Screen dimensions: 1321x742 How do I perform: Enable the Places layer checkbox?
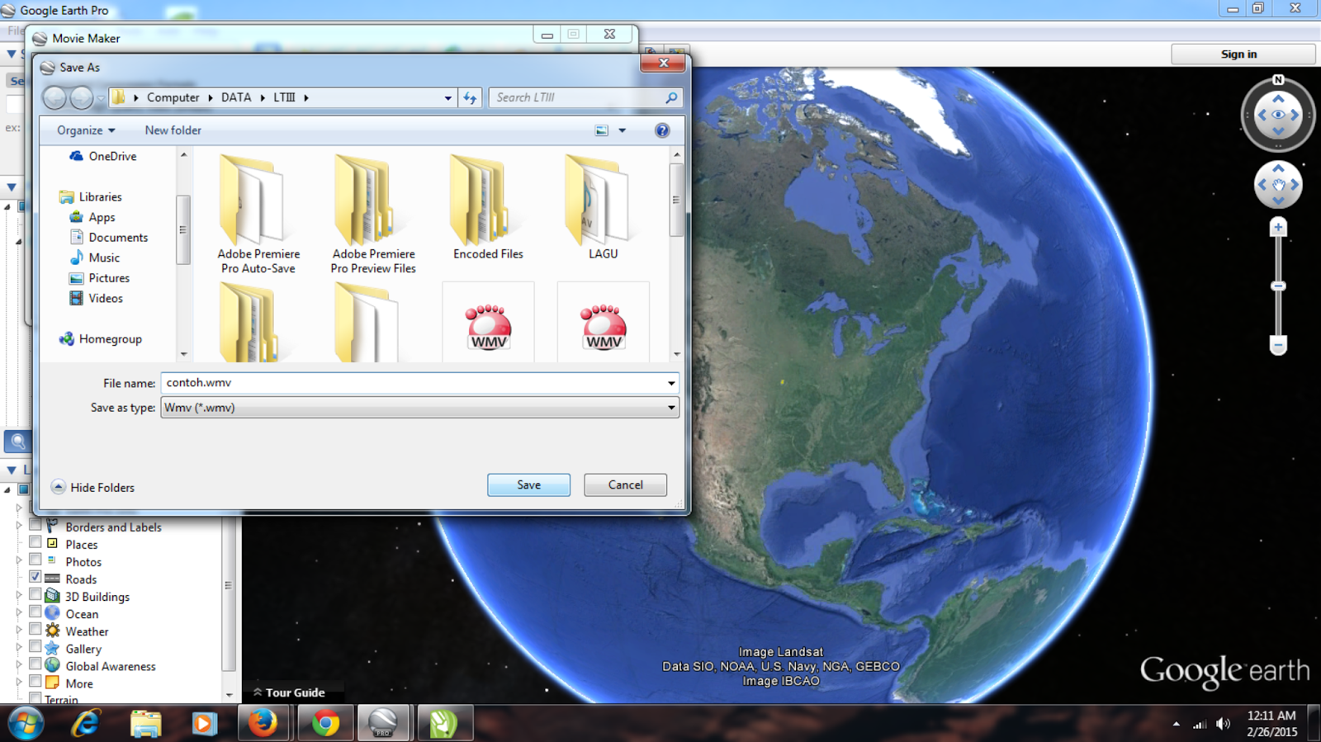[x=36, y=542]
